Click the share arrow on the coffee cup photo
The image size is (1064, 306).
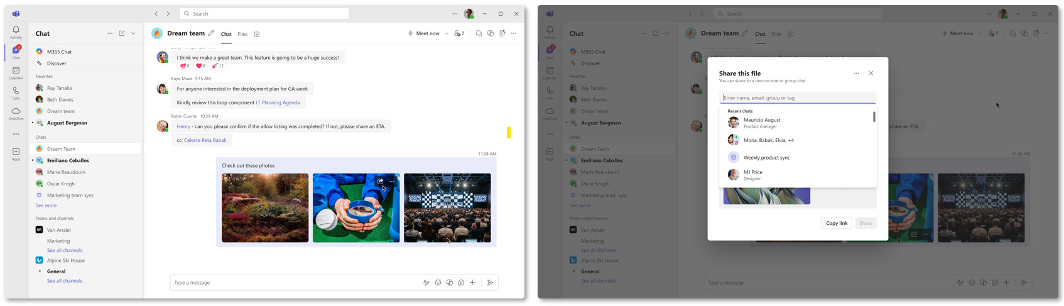[x=381, y=182]
